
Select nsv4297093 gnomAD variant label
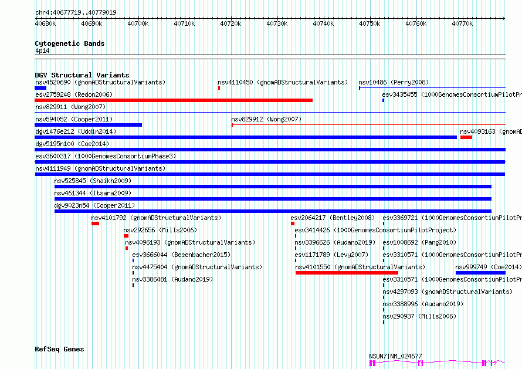coord(448,292)
